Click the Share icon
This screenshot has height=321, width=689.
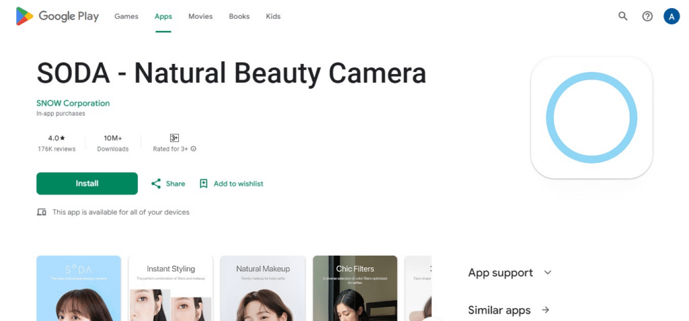156,183
